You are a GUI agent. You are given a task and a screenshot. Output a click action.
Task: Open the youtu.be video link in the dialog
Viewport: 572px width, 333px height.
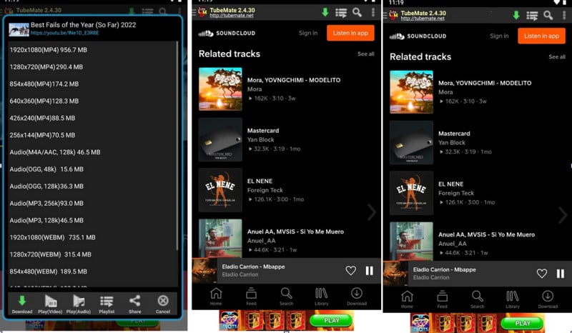[x=64, y=33]
